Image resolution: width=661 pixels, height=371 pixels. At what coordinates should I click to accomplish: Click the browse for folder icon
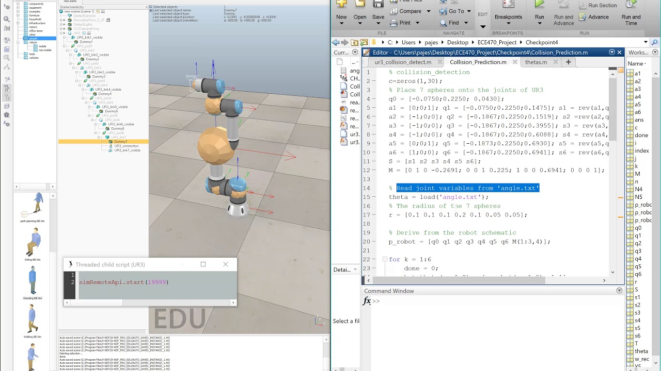tap(364, 42)
